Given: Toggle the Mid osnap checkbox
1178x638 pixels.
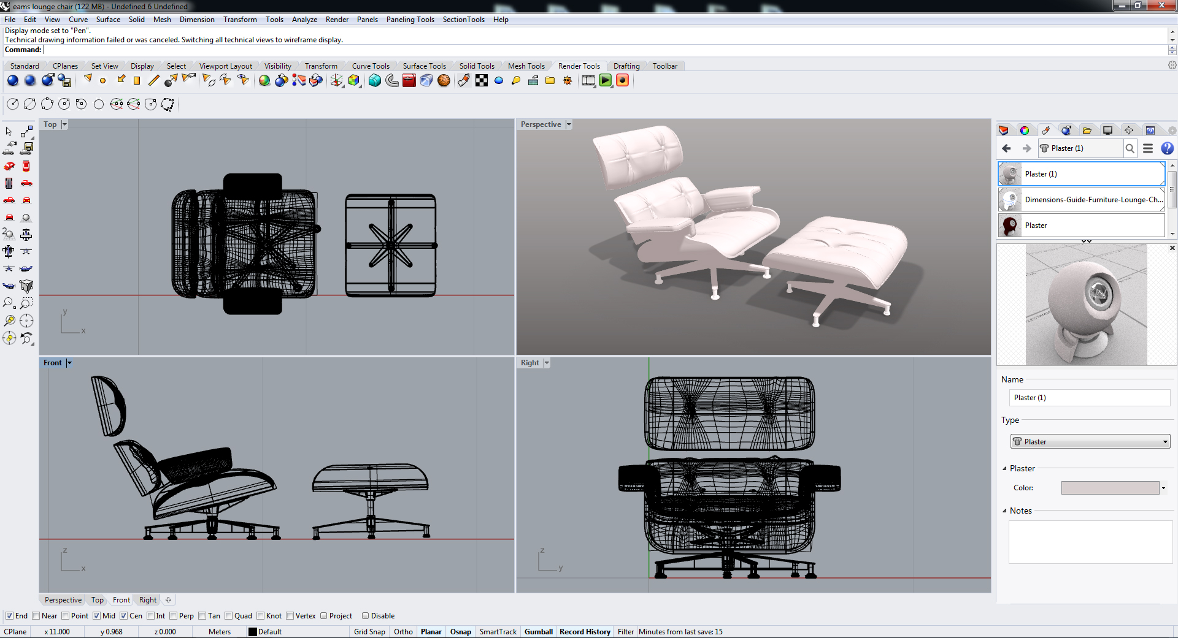Looking at the screenshot, I should click(96, 616).
